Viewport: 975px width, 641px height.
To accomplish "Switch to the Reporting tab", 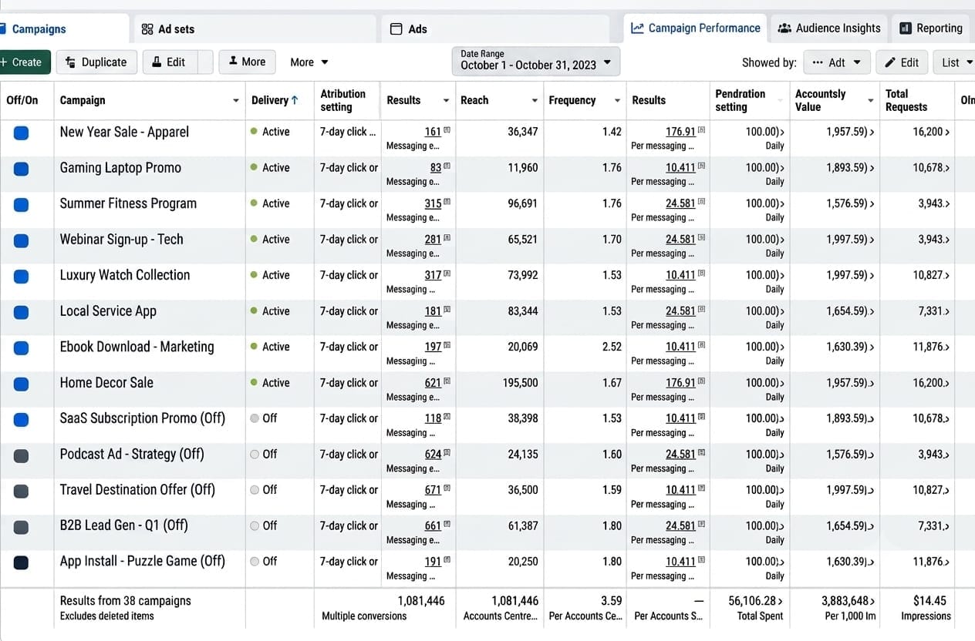I will coord(931,28).
